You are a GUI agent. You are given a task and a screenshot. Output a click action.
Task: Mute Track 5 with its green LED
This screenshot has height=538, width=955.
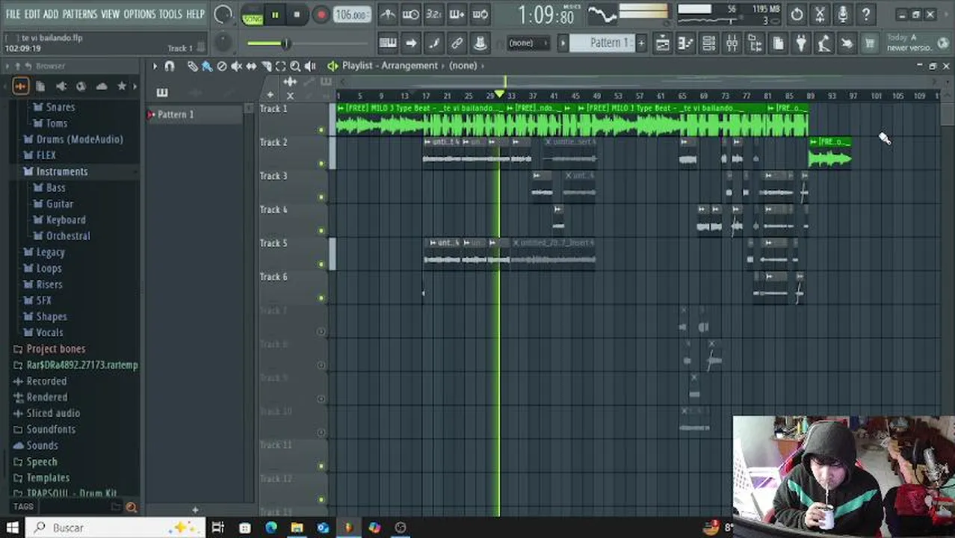tap(321, 265)
